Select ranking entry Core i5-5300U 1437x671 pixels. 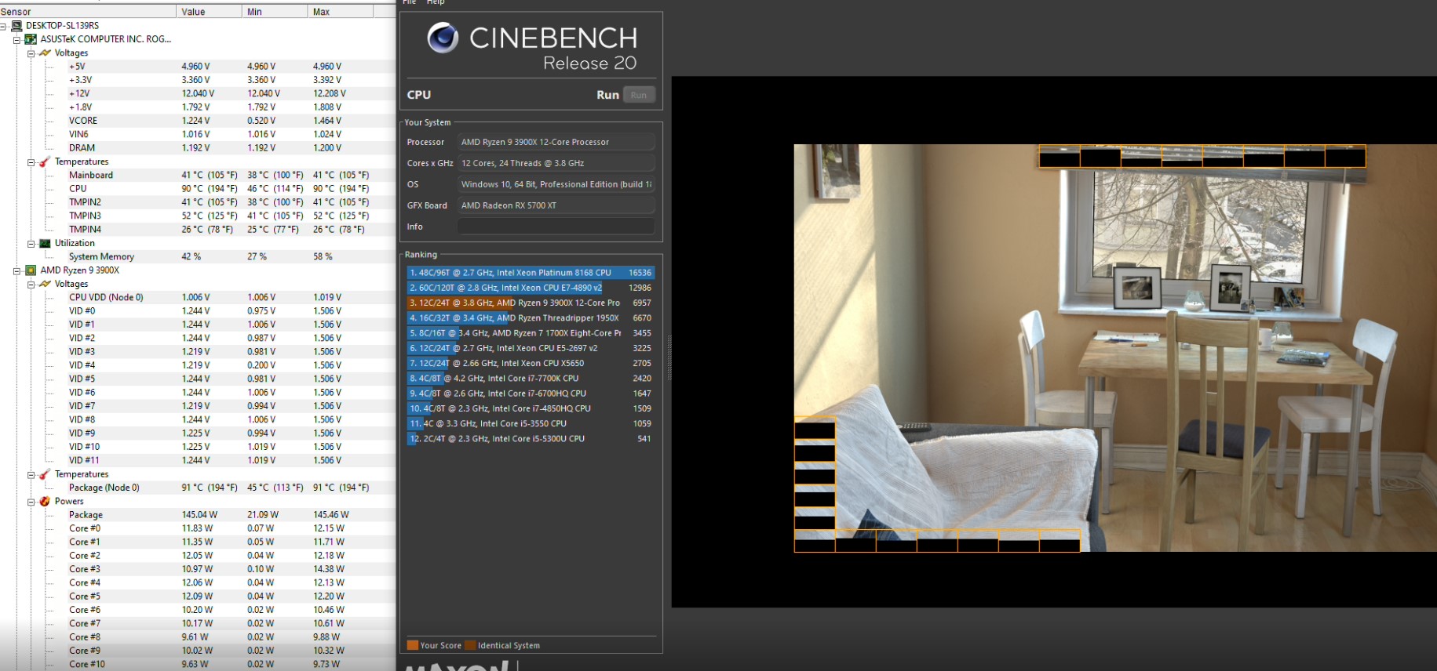pos(531,439)
